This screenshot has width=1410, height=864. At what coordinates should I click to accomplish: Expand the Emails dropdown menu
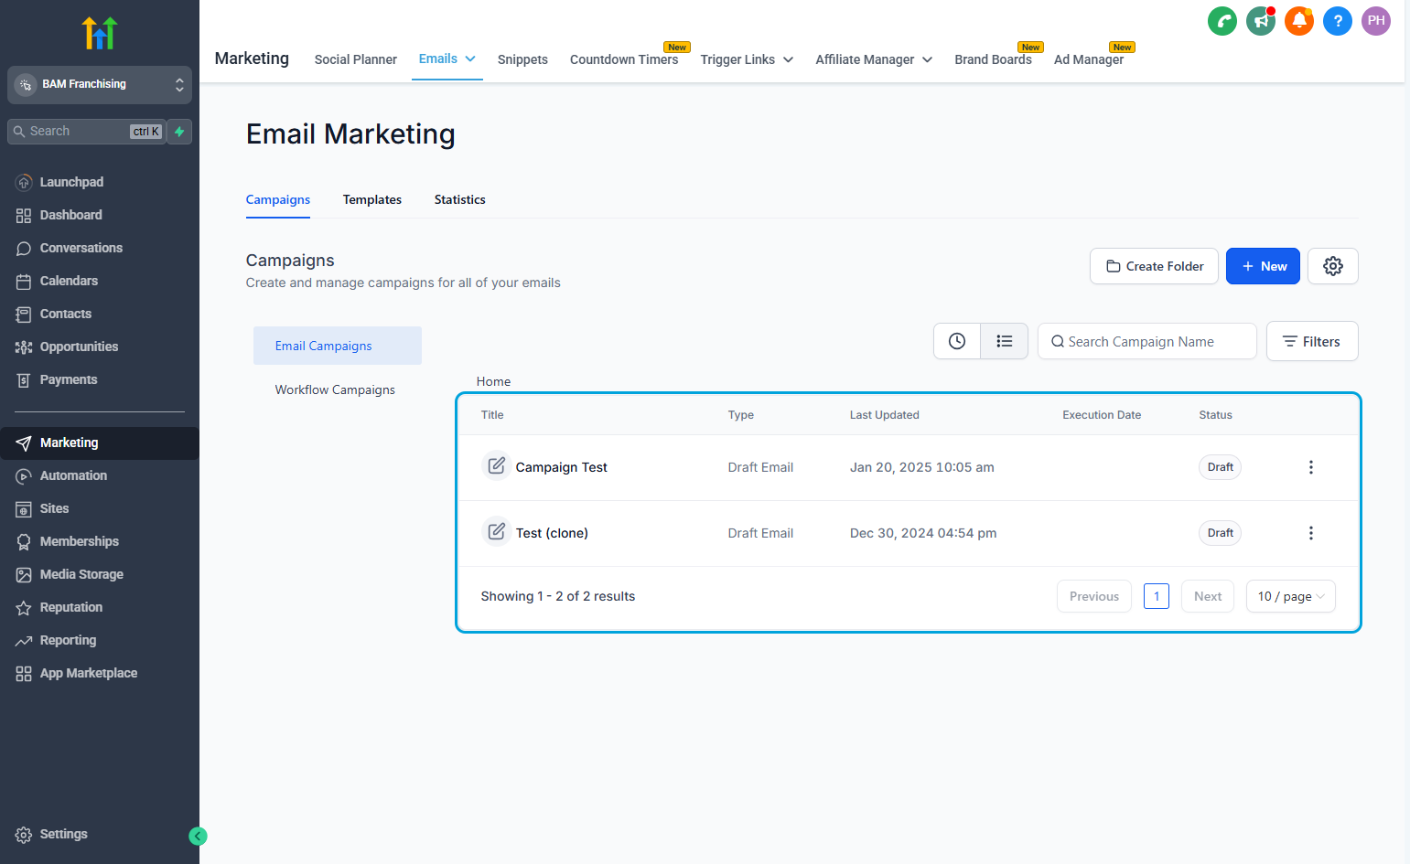[447, 59]
